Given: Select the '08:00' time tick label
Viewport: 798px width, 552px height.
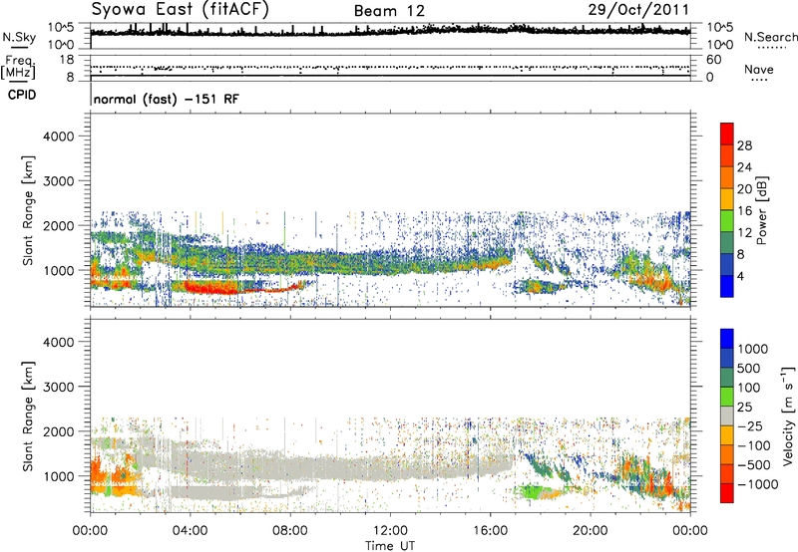Looking at the screenshot, I should click(289, 531).
